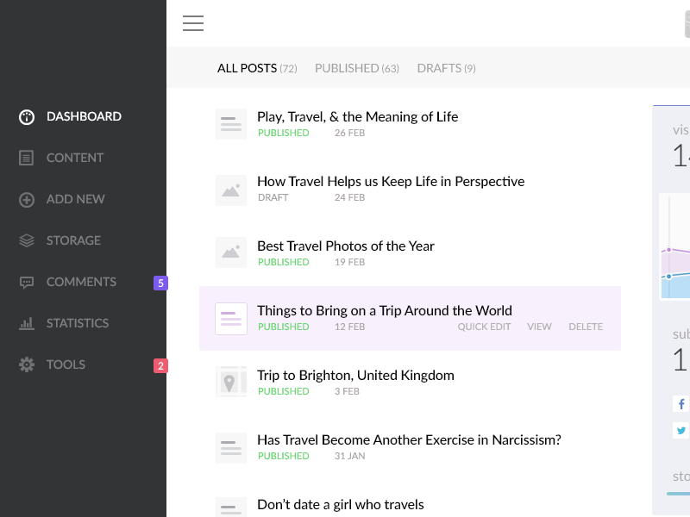
Task: Open Tools using the gear icon
Action: pyautogui.click(x=27, y=364)
